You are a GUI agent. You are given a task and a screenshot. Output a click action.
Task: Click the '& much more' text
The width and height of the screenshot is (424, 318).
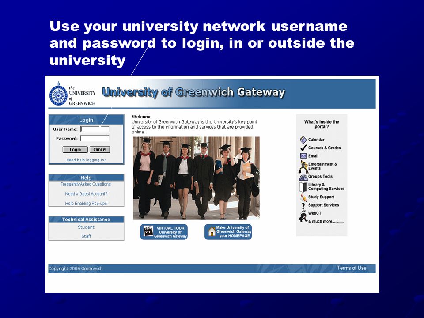(326, 221)
